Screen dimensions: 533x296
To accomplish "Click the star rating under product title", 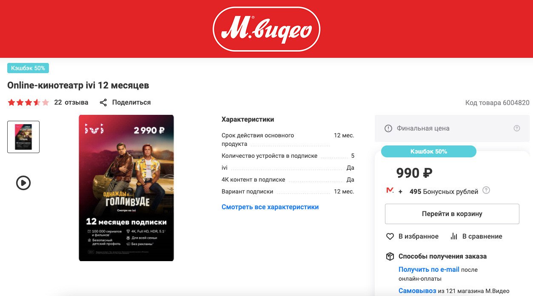I will [x=29, y=102].
